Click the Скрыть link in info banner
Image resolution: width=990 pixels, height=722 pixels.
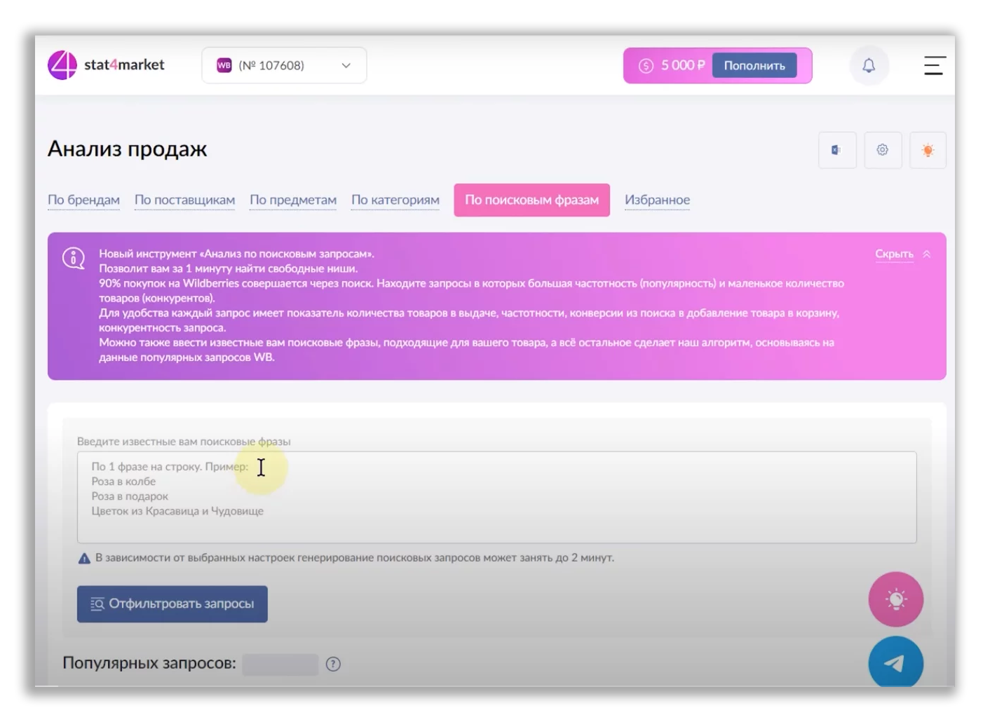[x=894, y=254]
